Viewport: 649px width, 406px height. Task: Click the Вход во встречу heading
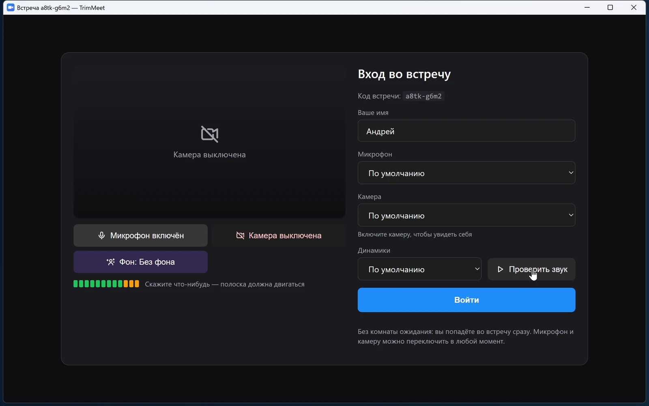point(404,74)
